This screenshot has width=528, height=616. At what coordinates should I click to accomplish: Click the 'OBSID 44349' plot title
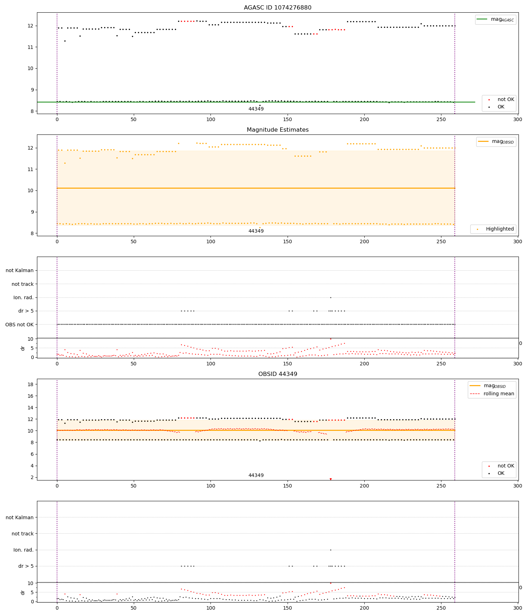pyautogui.click(x=277, y=374)
